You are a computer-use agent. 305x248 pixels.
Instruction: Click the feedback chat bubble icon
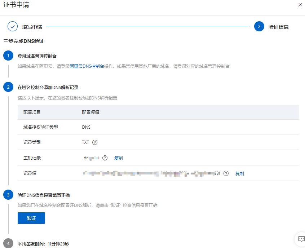click(301, 239)
